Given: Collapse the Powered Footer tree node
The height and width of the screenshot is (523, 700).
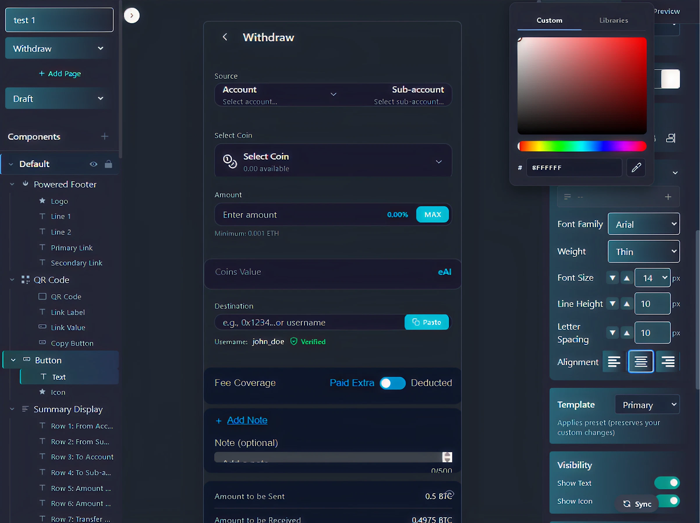Looking at the screenshot, I should (12, 184).
